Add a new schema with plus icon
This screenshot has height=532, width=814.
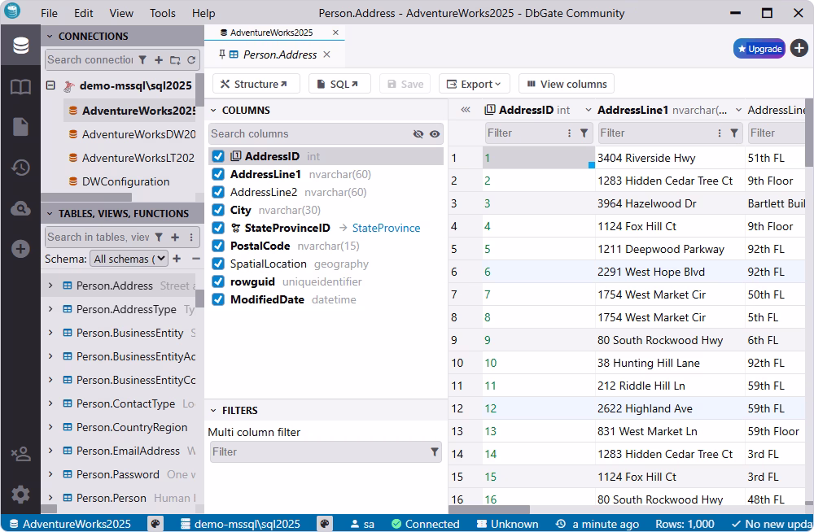tap(177, 259)
